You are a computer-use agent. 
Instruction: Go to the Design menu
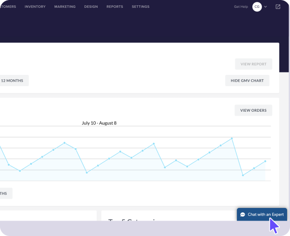point(91,7)
